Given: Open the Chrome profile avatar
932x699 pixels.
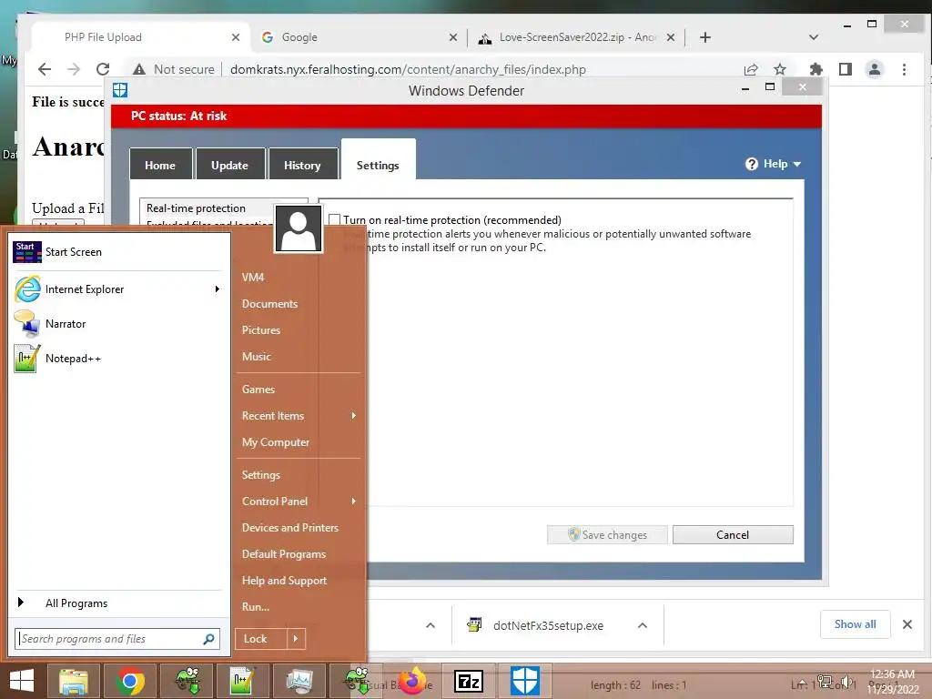Looking at the screenshot, I should tap(875, 69).
